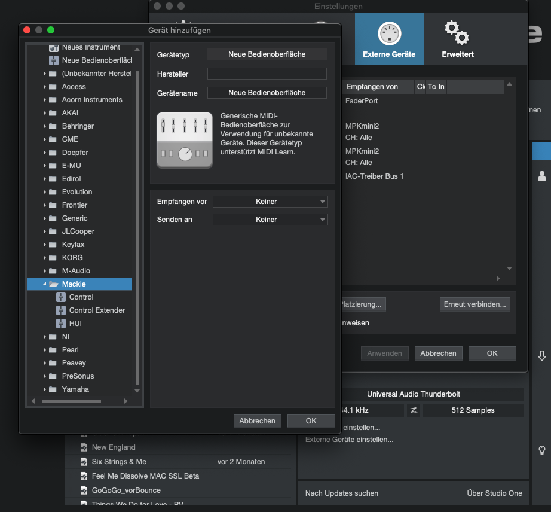Viewport: 551px width, 512px height.
Task: Expand the M-Audio folder
Action: [44, 271]
